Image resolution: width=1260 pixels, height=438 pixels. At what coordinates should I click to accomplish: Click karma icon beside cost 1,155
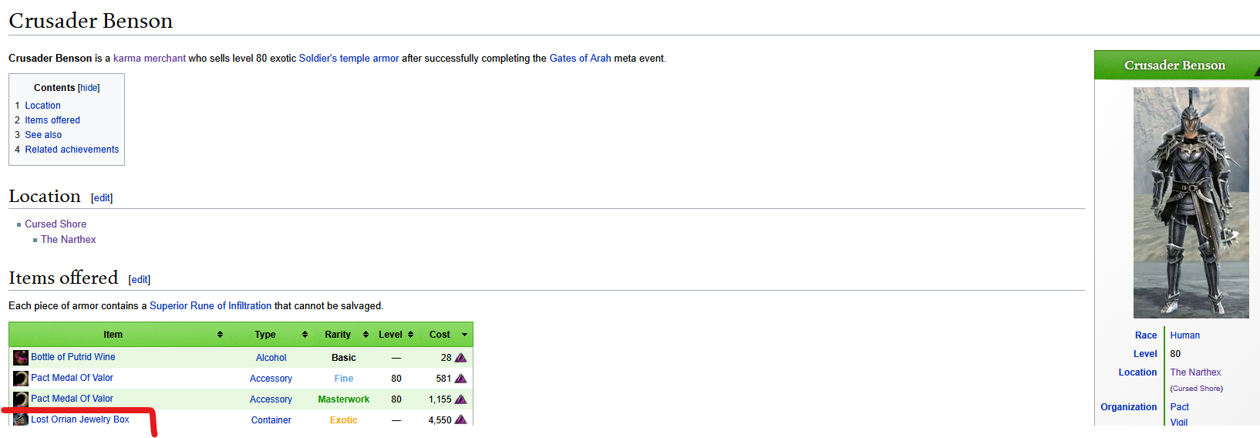click(460, 399)
